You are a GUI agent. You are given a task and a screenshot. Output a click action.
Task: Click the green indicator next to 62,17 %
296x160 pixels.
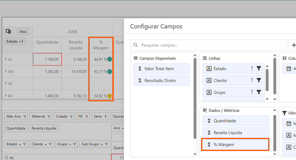click(110, 71)
